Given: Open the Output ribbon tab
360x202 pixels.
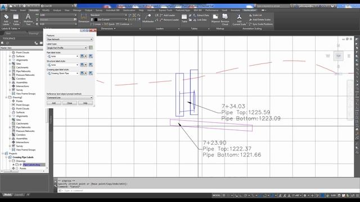Looking at the screenshot, I should coord(88,10).
